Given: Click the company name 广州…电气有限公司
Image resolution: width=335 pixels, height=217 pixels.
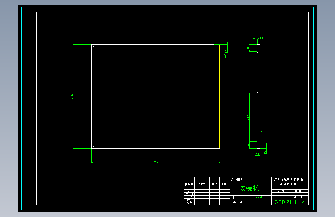Looking at the screenshot, I should (290, 180).
